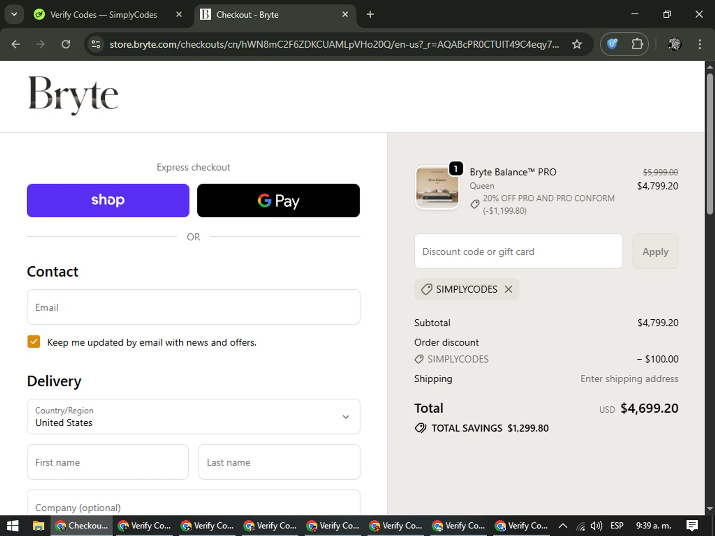Close the Verify Codes — SimplyCodes tab
The height and width of the screenshot is (536, 715).
click(179, 14)
